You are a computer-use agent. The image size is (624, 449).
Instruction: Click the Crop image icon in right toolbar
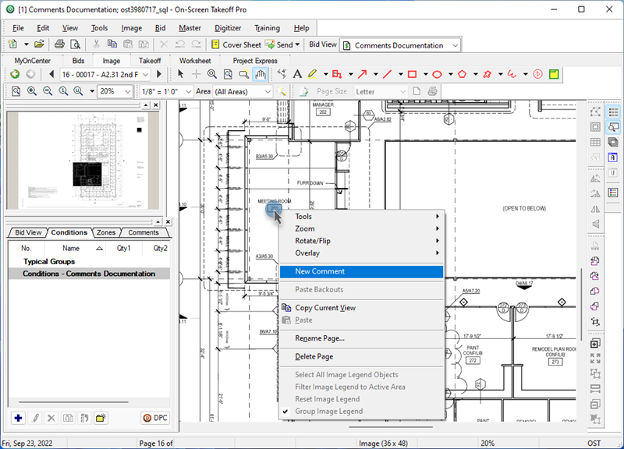(x=595, y=321)
